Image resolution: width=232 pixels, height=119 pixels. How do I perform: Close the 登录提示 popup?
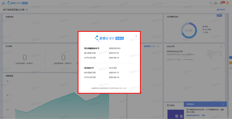pos(223,104)
